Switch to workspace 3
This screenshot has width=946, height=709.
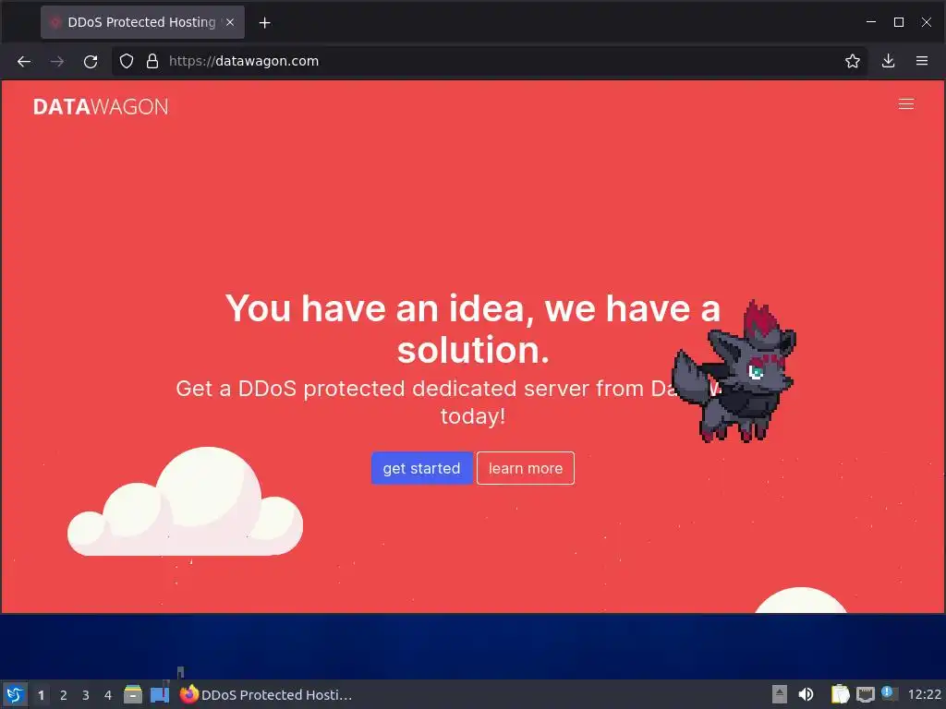86,695
